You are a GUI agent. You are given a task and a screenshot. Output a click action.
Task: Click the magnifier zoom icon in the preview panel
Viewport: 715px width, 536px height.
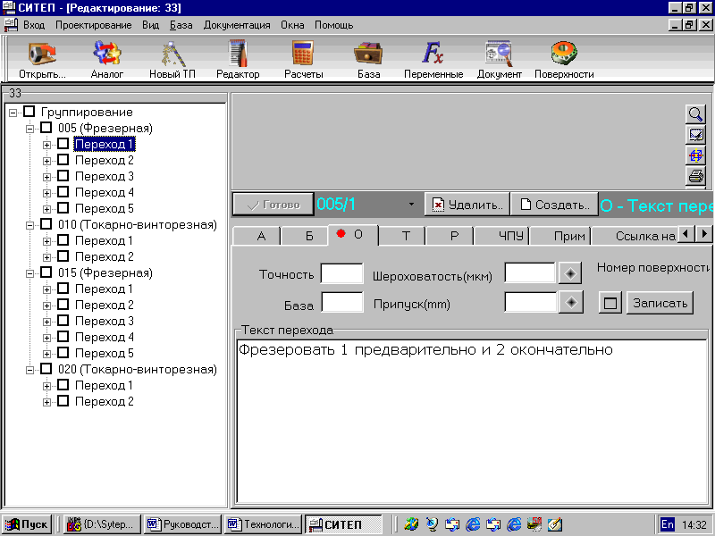click(695, 114)
